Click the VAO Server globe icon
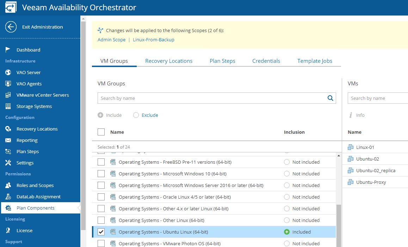Image resolution: width=408 pixels, height=247 pixels. (8, 72)
